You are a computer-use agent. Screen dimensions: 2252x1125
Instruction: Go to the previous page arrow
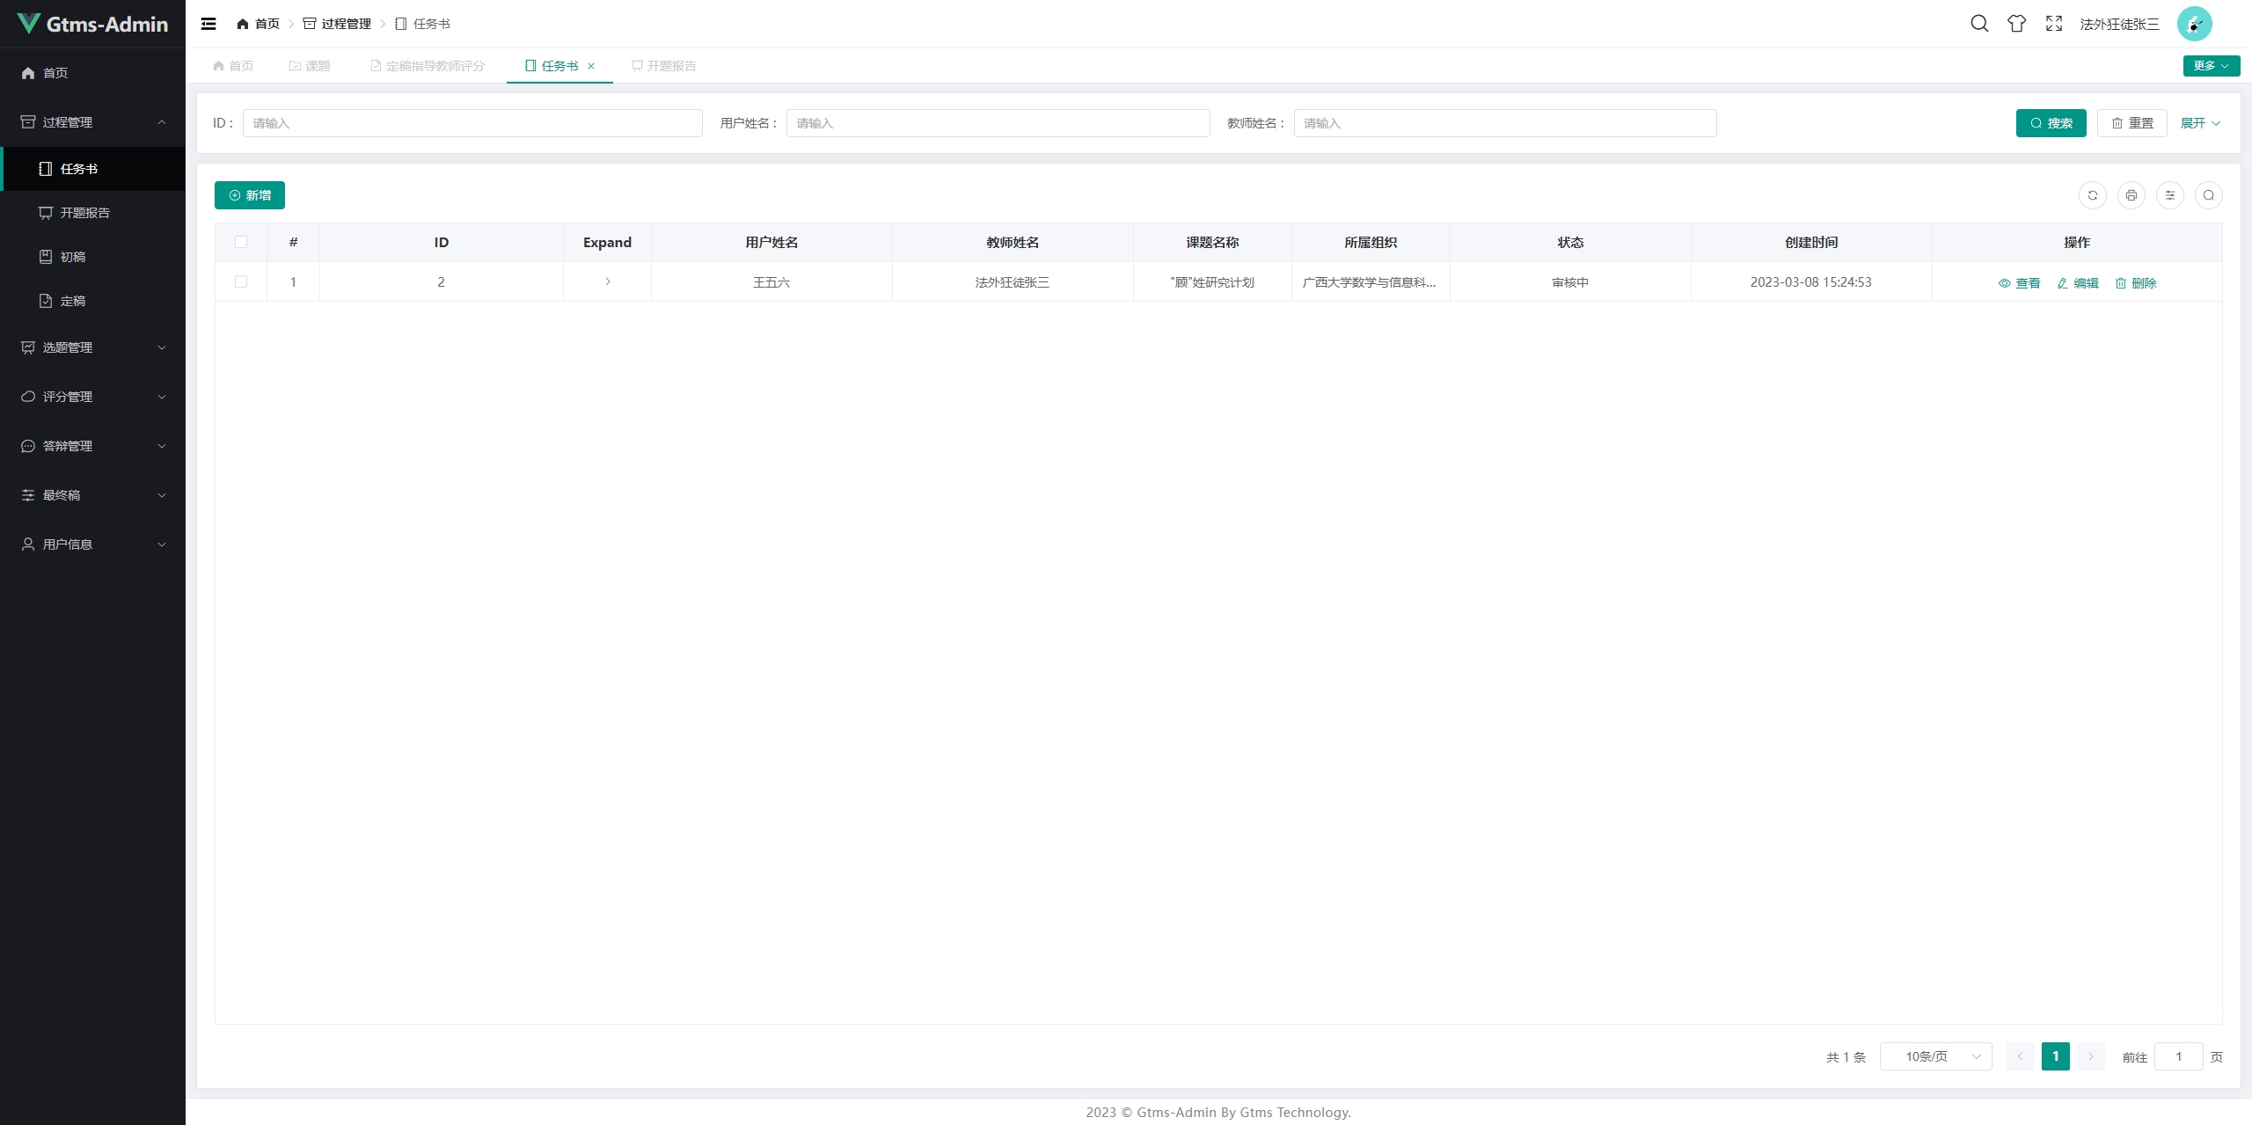click(2021, 1056)
